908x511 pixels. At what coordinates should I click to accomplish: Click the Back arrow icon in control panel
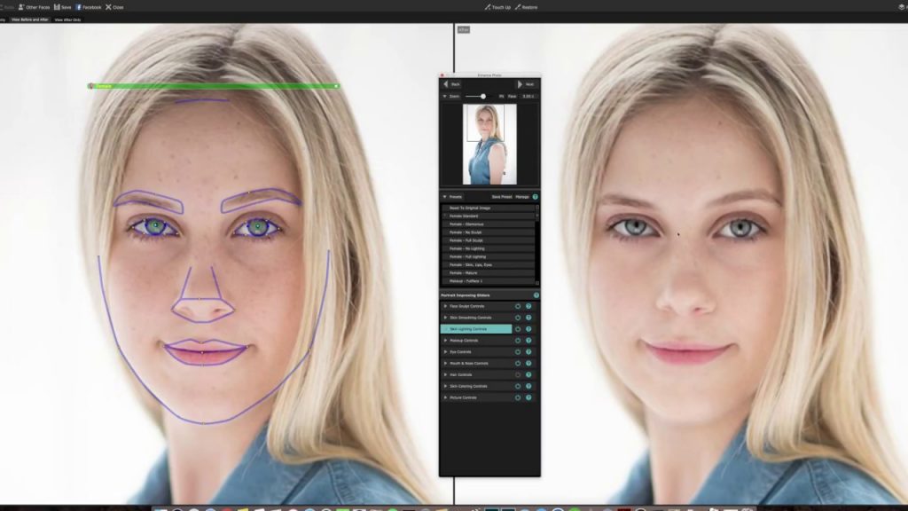click(445, 84)
